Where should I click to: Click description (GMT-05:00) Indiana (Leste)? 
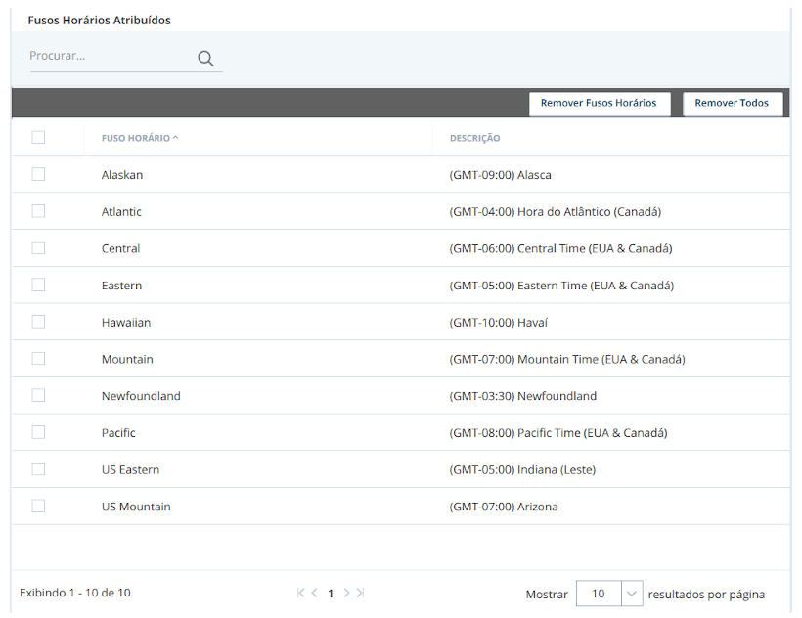pos(522,469)
